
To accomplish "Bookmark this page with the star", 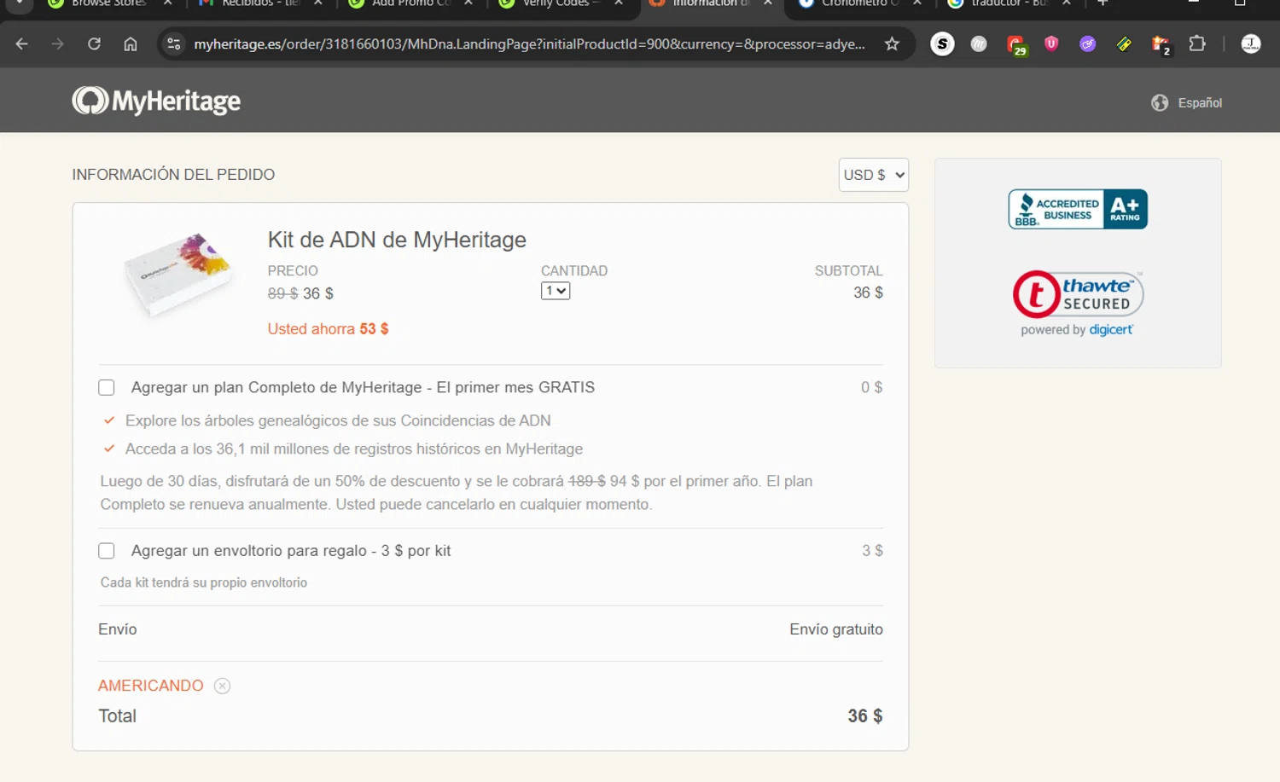I will tap(892, 43).
